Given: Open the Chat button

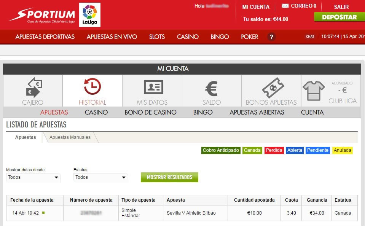Looking at the screenshot, I should point(310,37).
